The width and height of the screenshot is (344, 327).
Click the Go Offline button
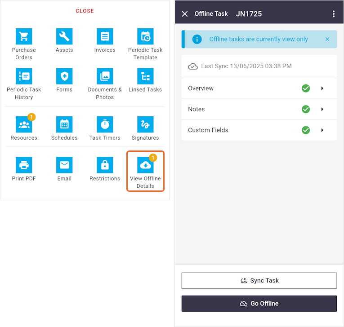259,304
